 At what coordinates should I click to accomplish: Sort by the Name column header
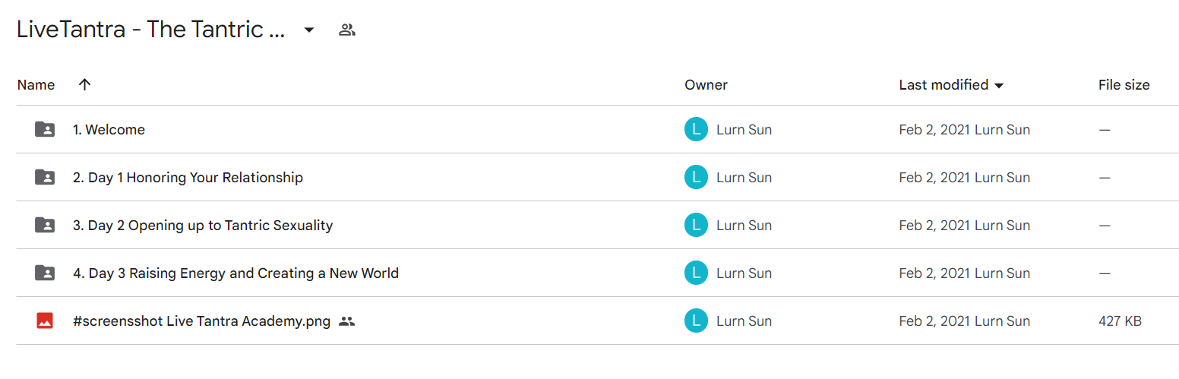tap(36, 85)
